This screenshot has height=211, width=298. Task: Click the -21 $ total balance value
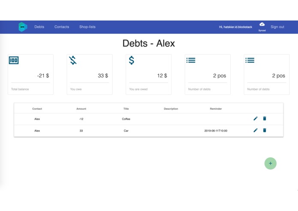(43, 76)
